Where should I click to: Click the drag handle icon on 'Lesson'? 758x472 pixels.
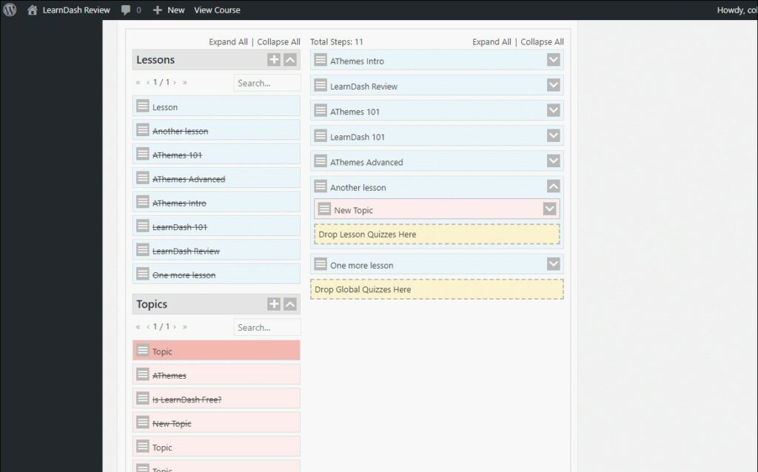(144, 106)
